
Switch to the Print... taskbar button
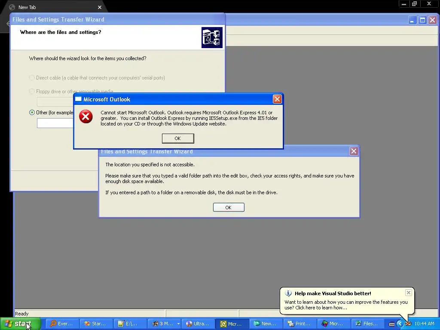[300, 324]
